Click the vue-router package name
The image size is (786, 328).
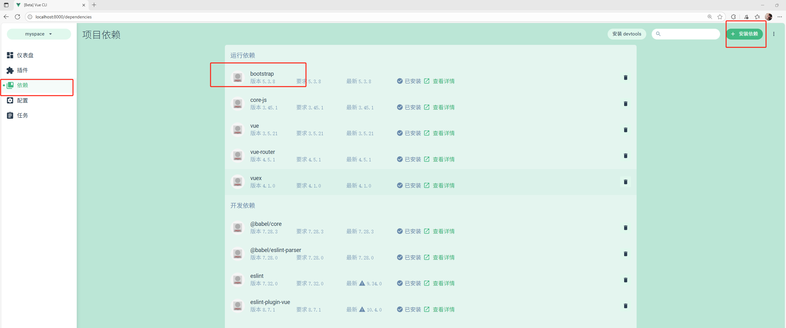(263, 152)
